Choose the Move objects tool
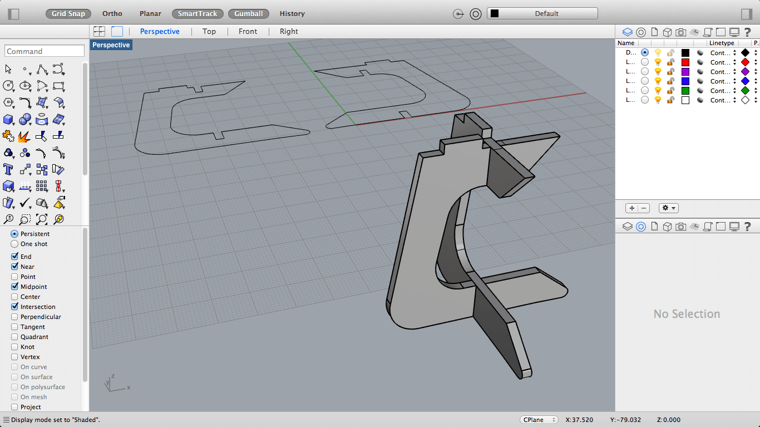The image size is (760, 427). [x=25, y=169]
